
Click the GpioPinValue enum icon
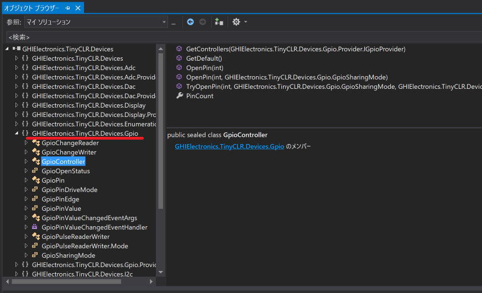tap(35, 209)
